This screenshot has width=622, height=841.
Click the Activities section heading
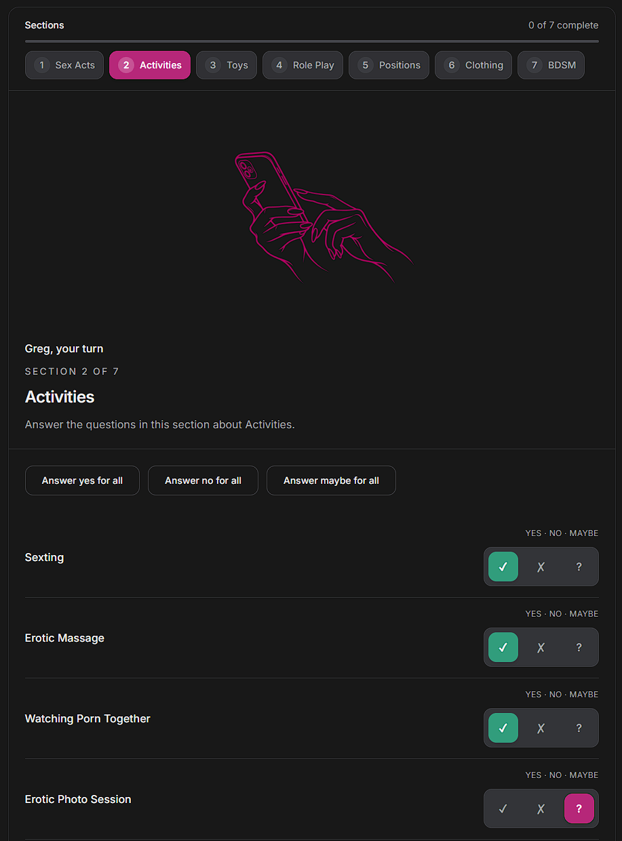(x=60, y=397)
